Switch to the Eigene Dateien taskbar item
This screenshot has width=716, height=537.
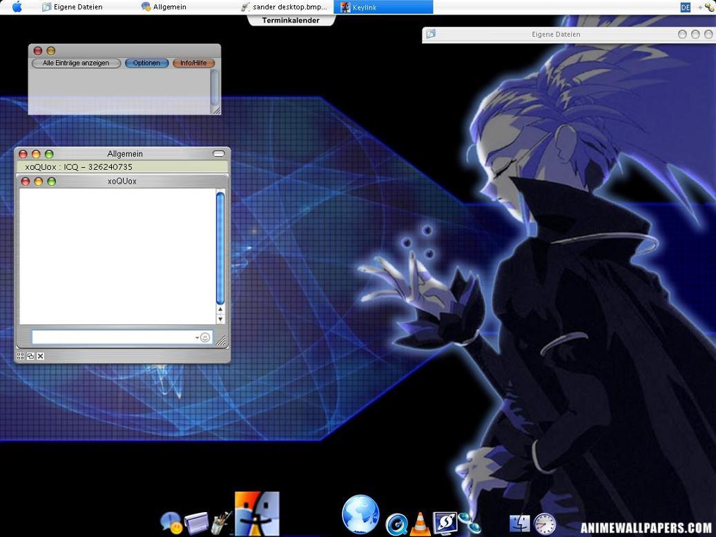click(x=72, y=7)
